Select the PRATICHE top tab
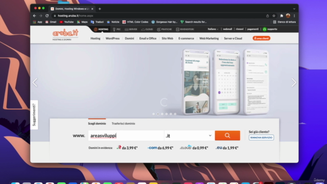Image resolution: width=327 pixels, height=184 pixels. (165, 29)
